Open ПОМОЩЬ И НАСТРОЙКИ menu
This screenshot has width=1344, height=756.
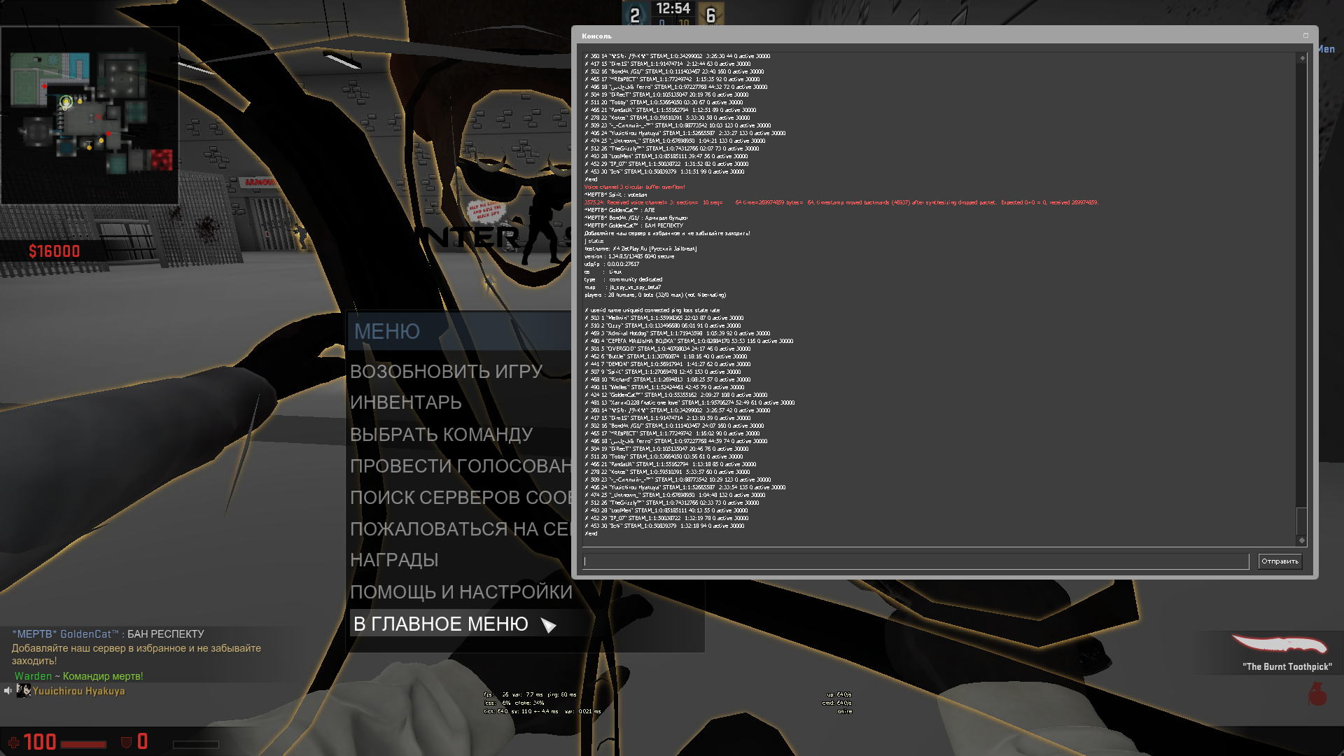pos(461,592)
